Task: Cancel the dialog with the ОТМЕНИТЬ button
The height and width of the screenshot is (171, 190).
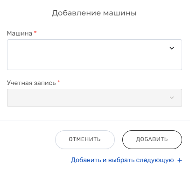Action: (x=85, y=140)
